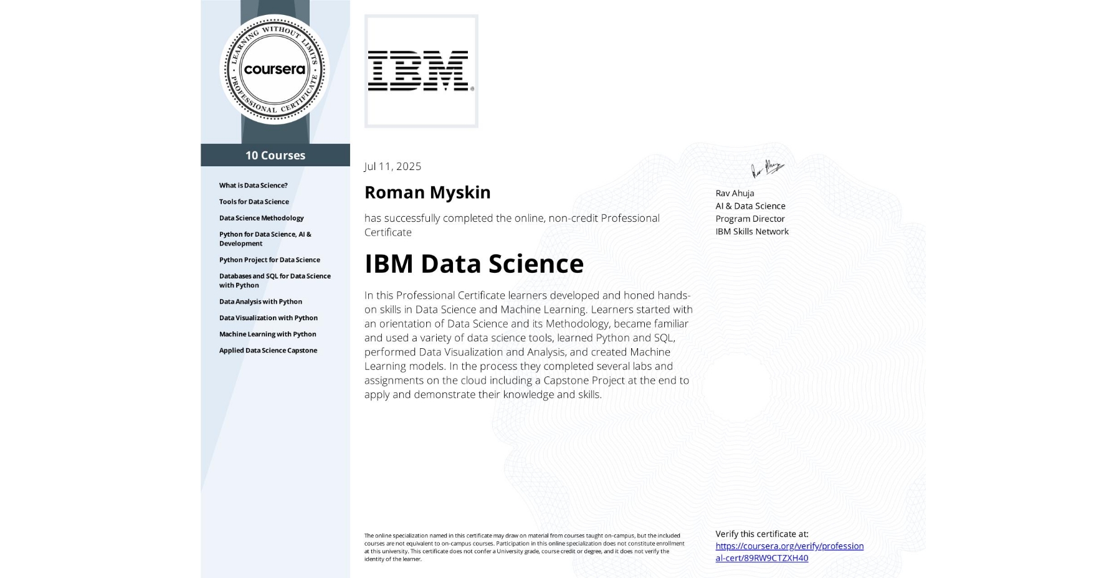Screen dimensions: 1104x578
Task: Select 'Databases and SQL for Data Science with Python'
Action: (x=274, y=280)
